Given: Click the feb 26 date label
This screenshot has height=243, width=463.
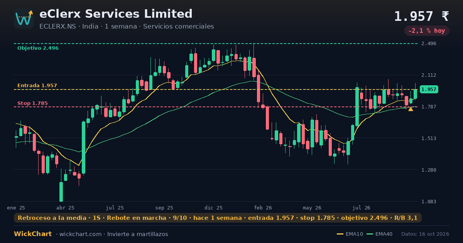Looking at the screenshot, I should coord(263,208).
